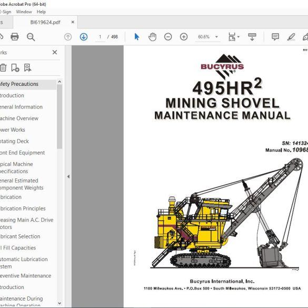Open the Fit page width tool
Viewport: 308px width, 308px height.
232,37
